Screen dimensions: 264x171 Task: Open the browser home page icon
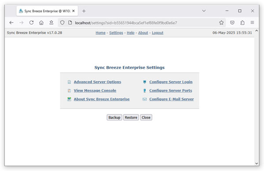[x=41, y=22]
